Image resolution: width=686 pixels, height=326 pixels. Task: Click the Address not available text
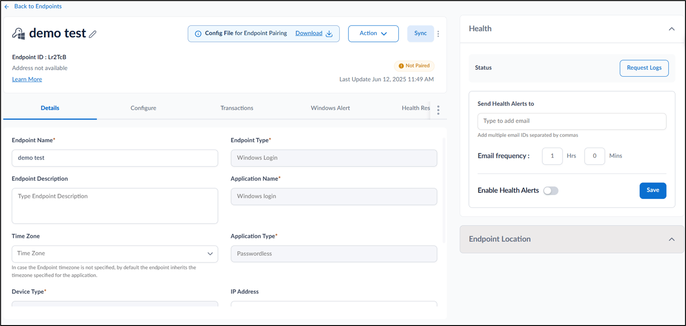tap(40, 68)
